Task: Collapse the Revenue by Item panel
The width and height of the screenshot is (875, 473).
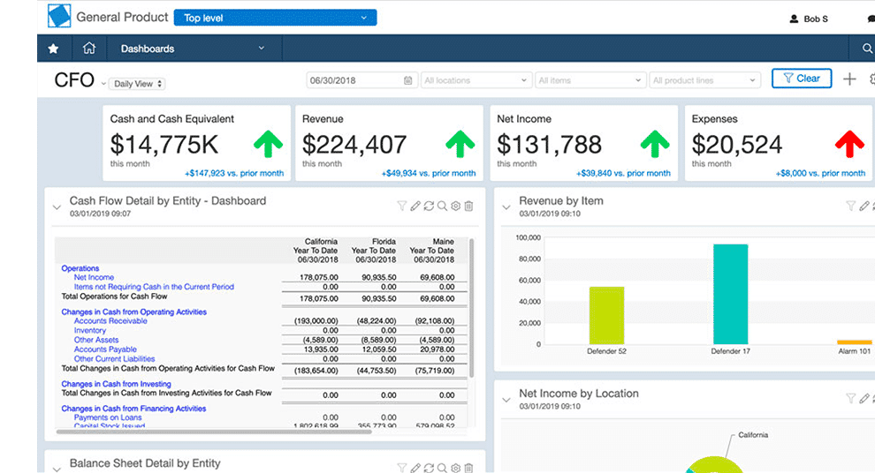Action: pos(506,207)
